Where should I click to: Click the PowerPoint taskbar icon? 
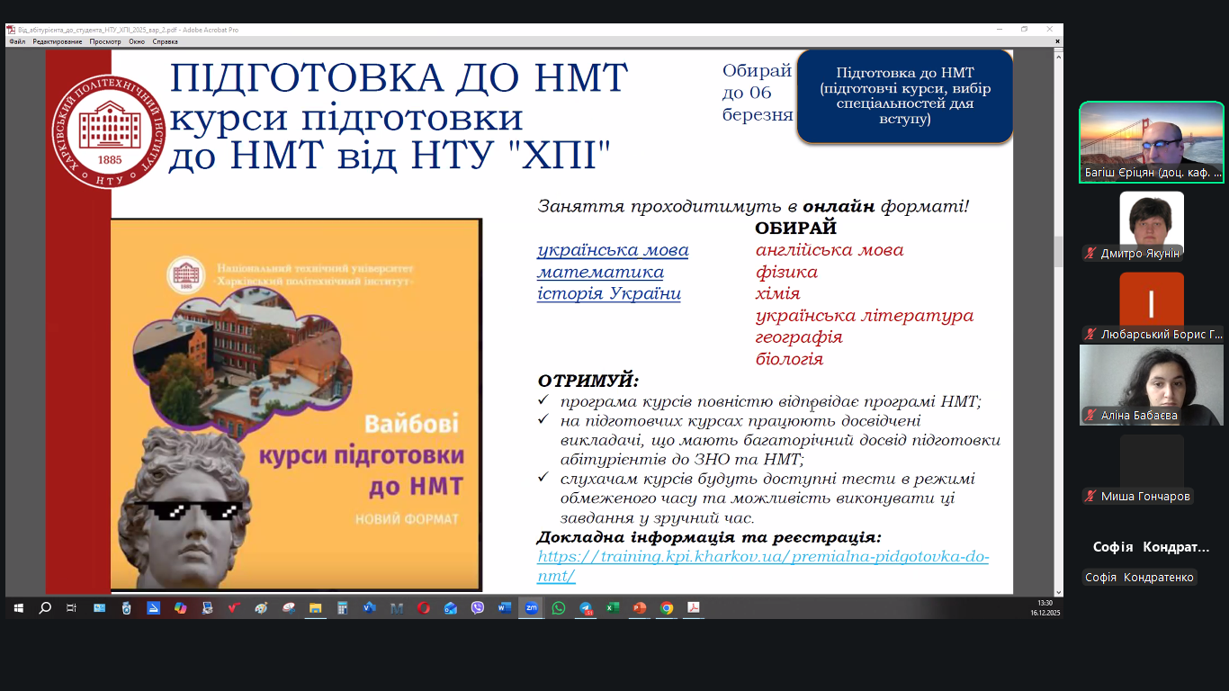639,608
